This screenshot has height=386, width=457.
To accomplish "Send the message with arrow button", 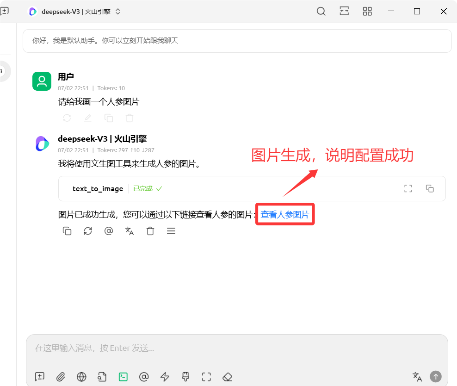I will (436, 377).
